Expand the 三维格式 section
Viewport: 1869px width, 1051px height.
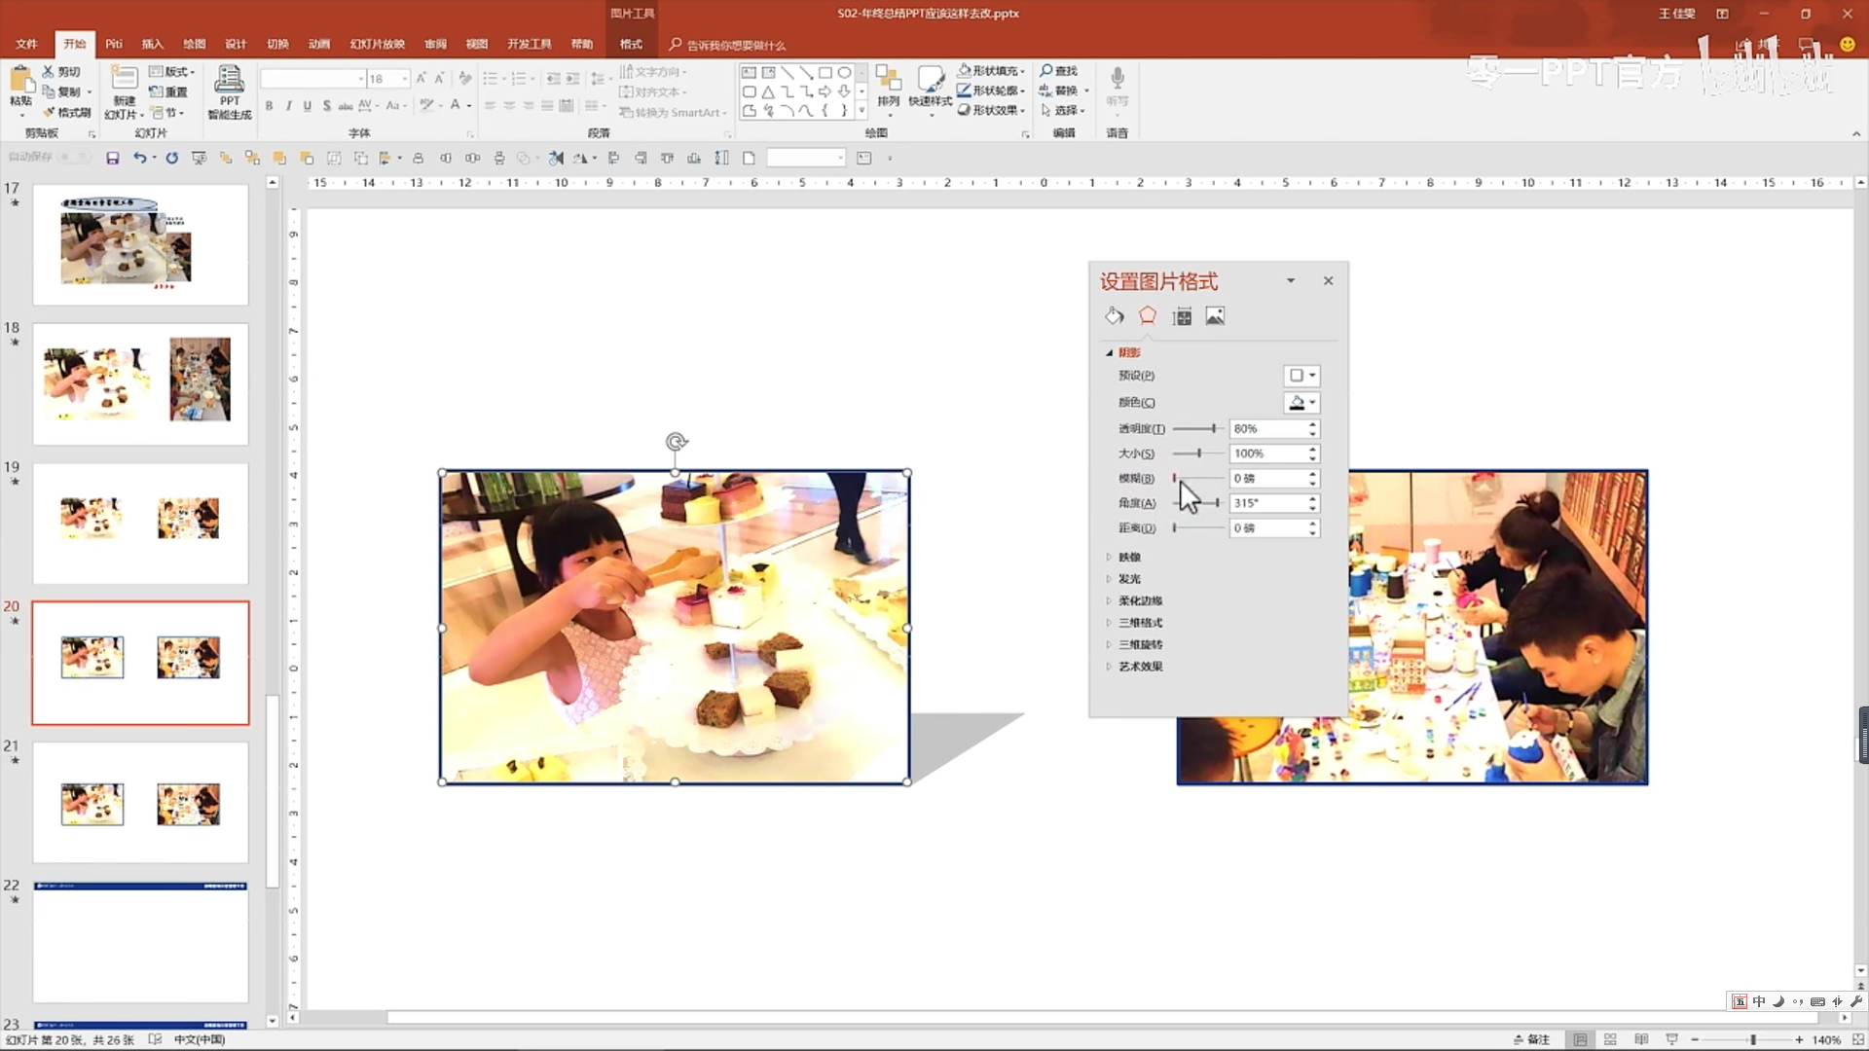pos(1140,623)
